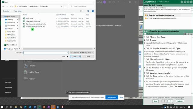Toggle the preview pane icon
This screenshot has width=193, height=109.
pos(88,11)
